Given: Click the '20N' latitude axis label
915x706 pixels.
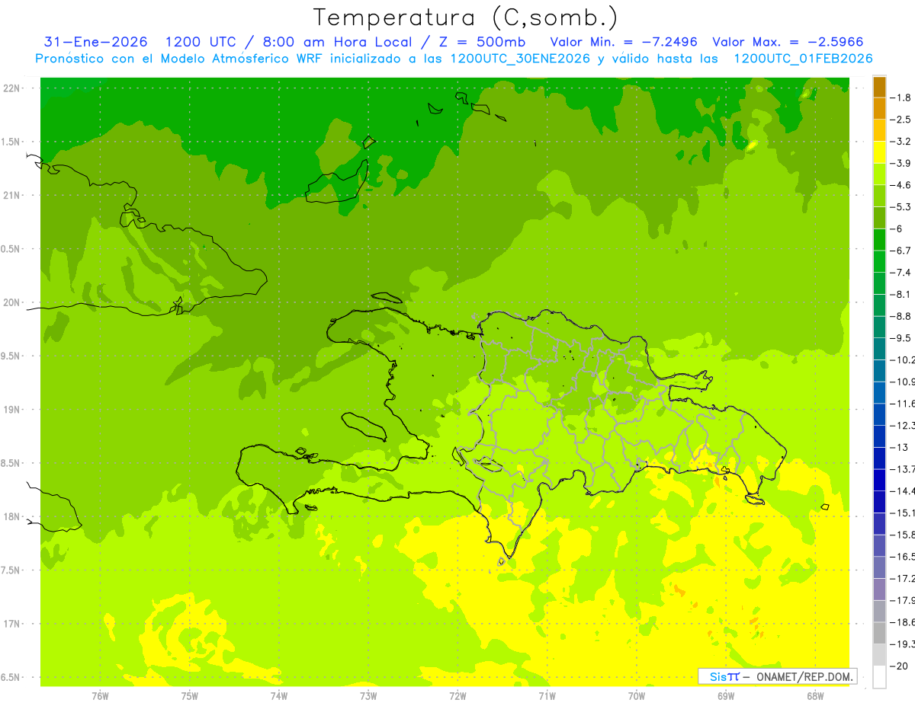Looking at the screenshot, I should (x=11, y=302).
